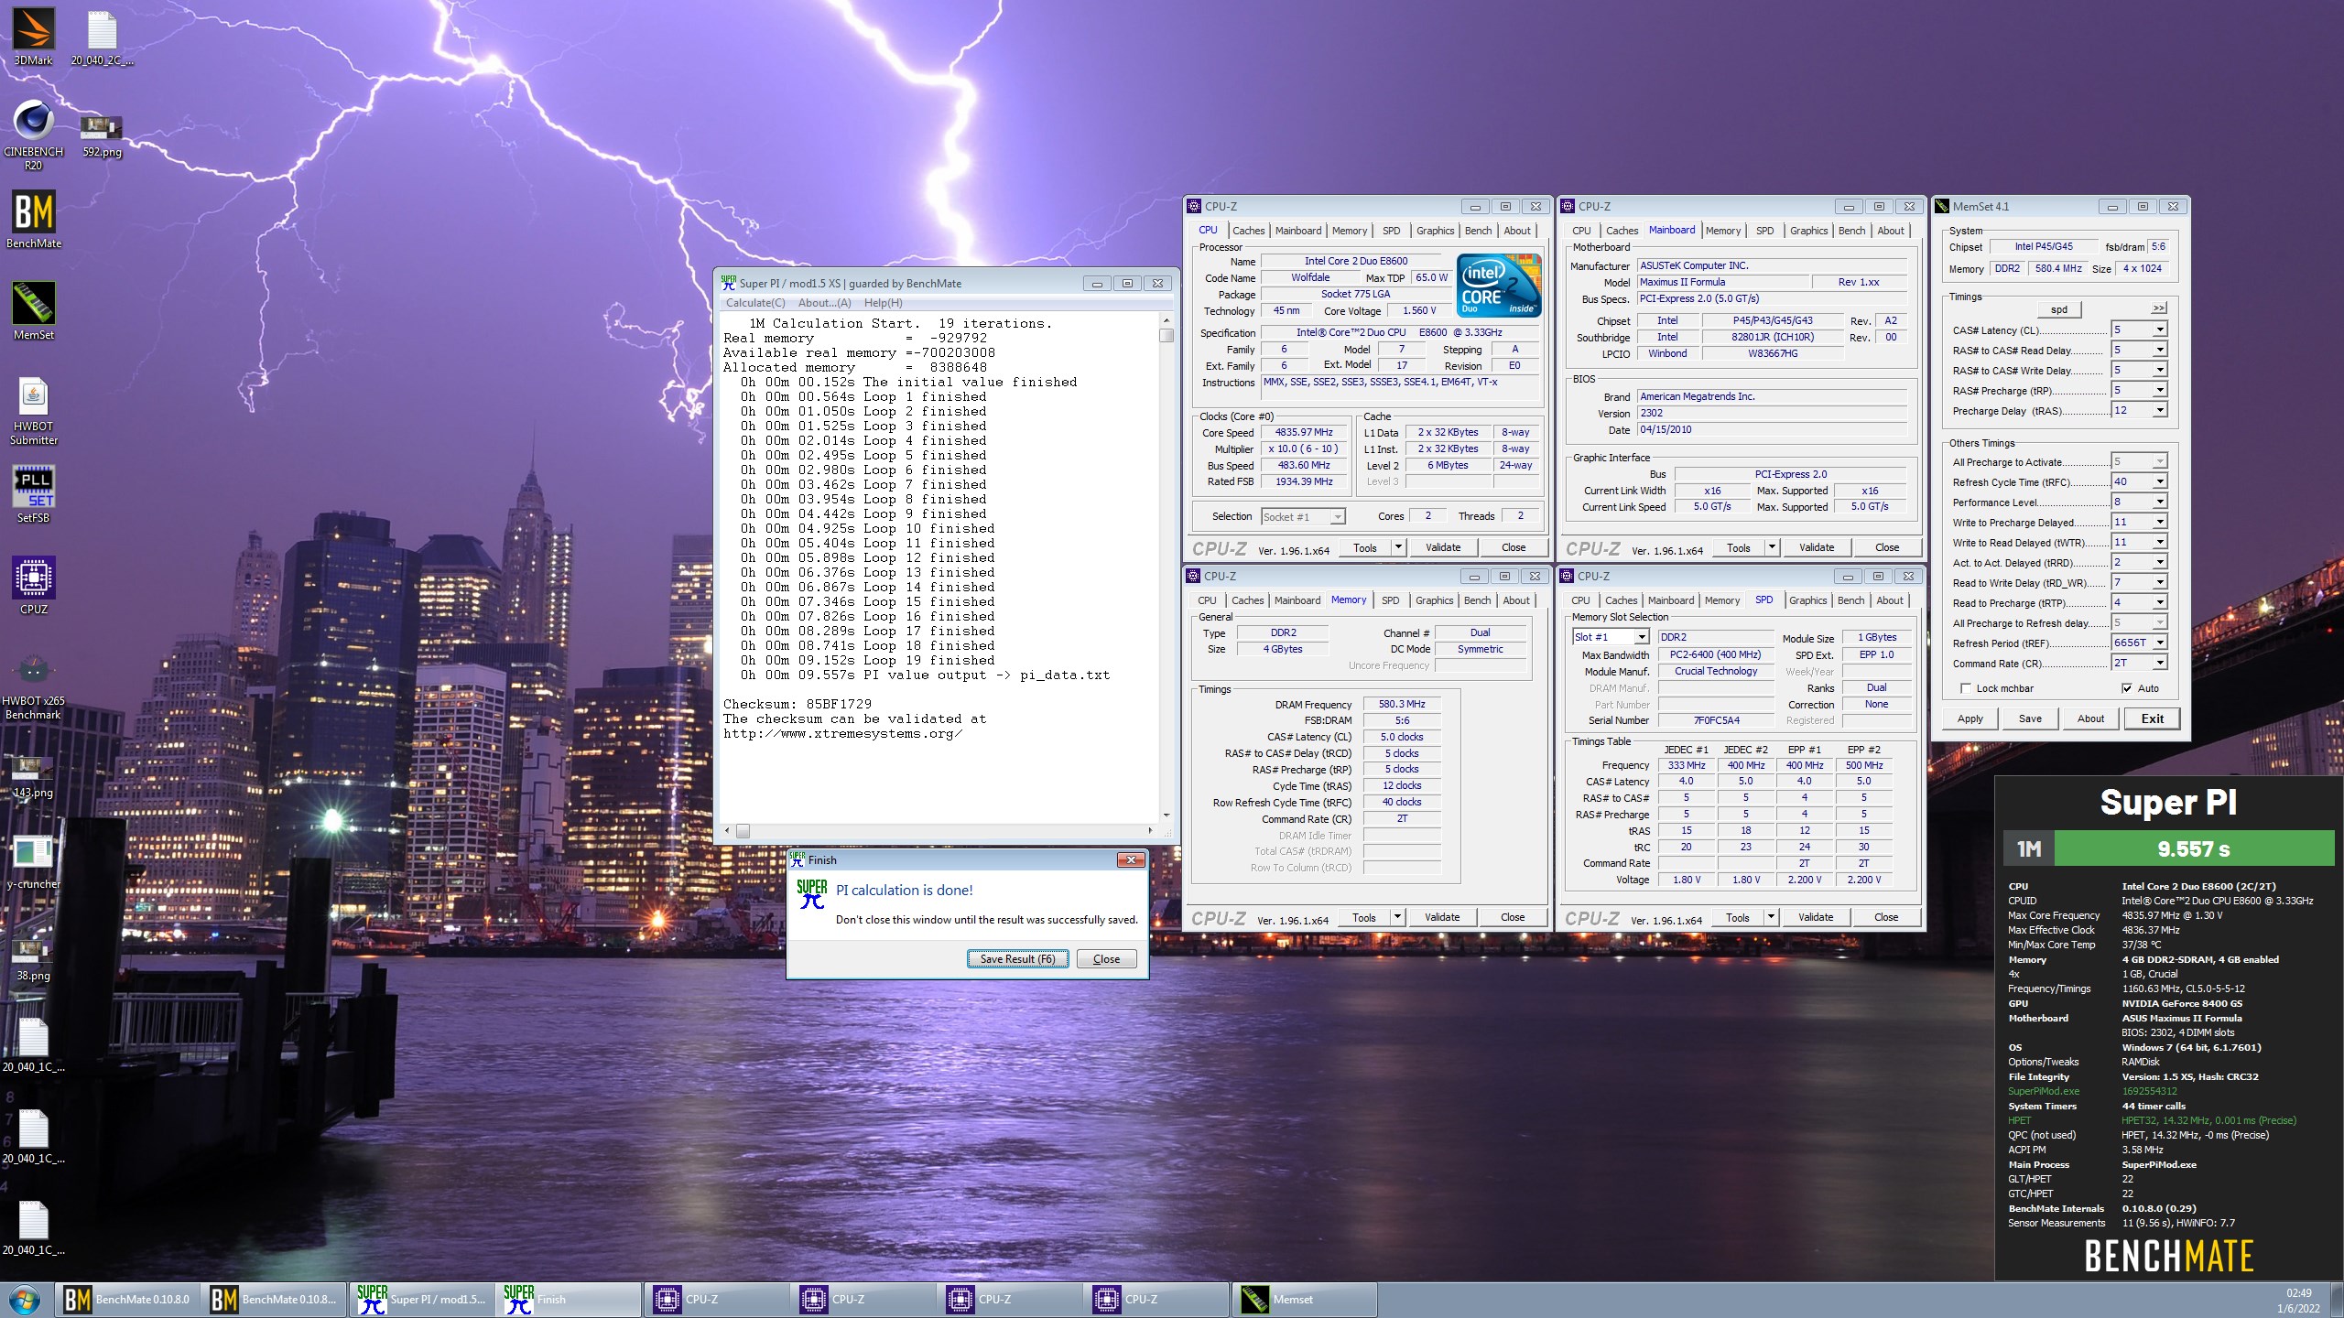Select the 20_040_2C desktop text file
2344x1318 pixels.
click(x=102, y=37)
